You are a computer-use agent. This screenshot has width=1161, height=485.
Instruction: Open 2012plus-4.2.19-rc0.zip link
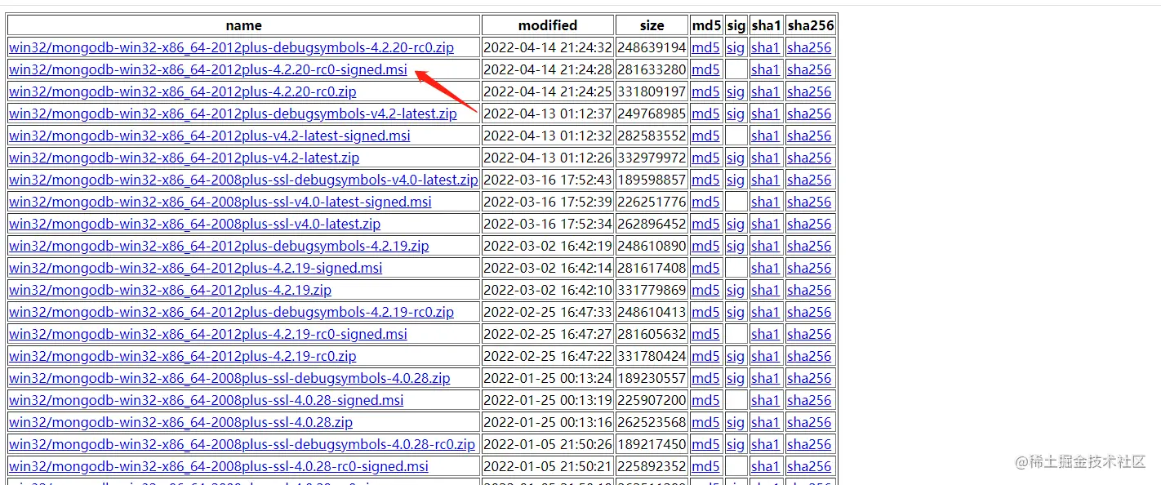coord(183,356)
